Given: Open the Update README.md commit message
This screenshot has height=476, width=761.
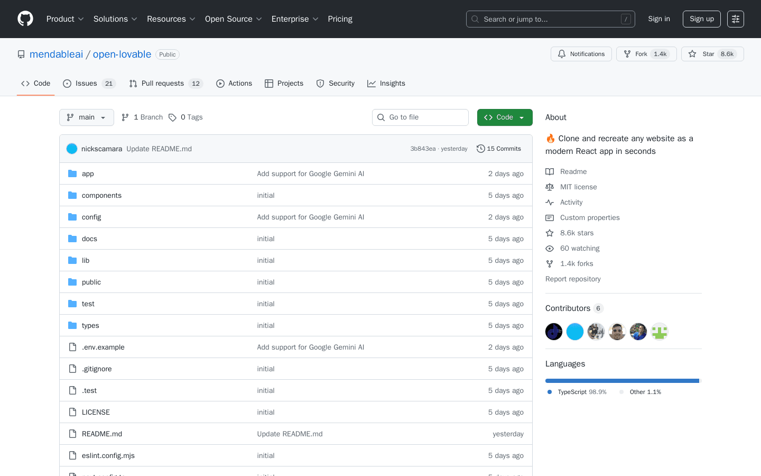Looking at the screenshot, I should (159, 149).
